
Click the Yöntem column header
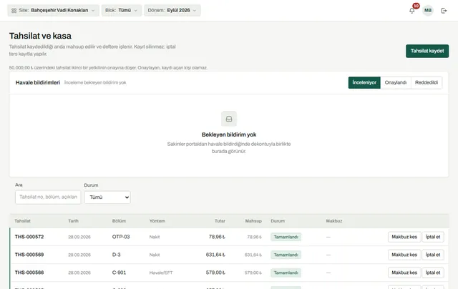pos(157,221)
